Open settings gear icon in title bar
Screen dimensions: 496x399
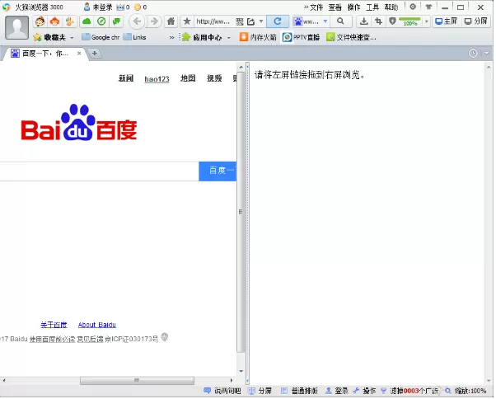(x=413, y=7)
